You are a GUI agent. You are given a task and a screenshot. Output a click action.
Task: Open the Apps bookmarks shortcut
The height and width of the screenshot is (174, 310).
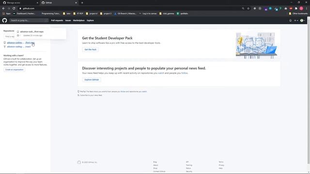[6, 14]
